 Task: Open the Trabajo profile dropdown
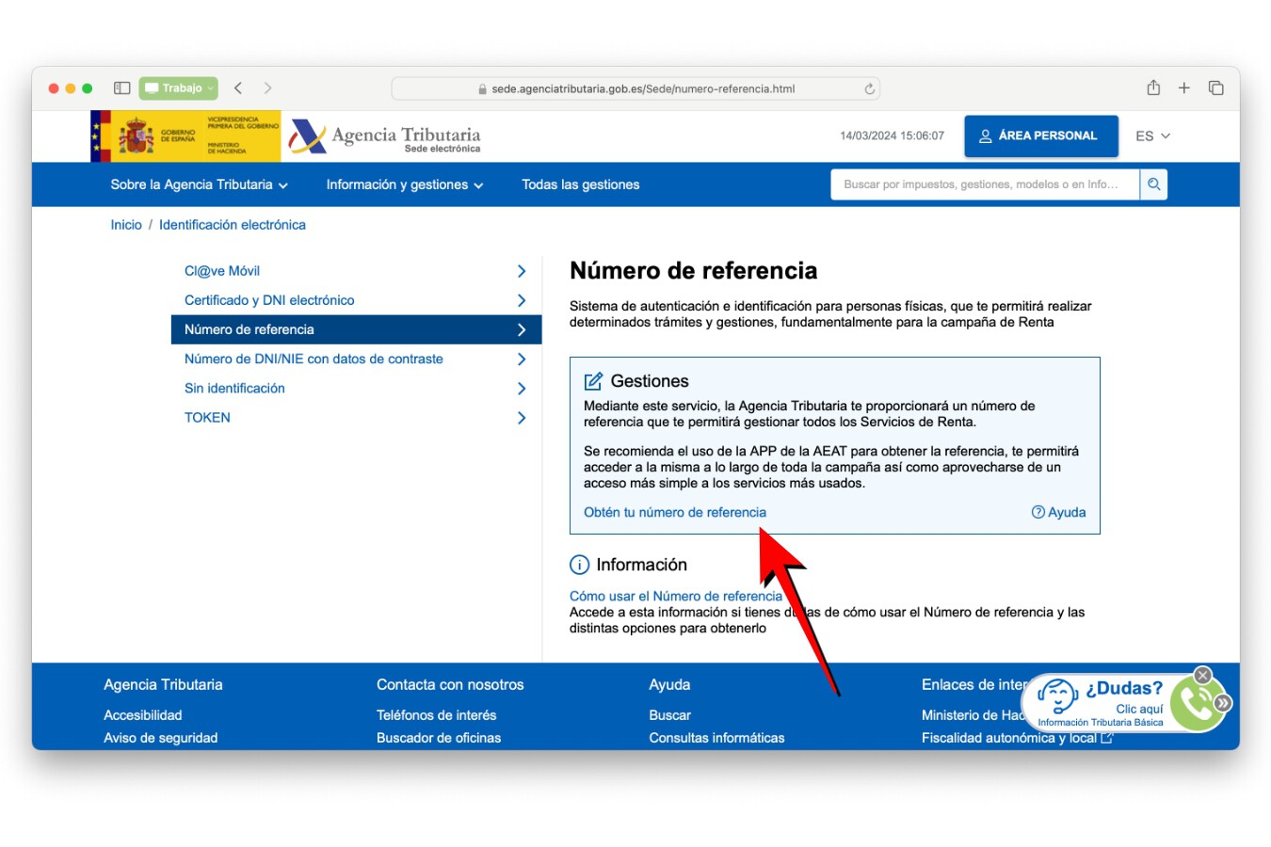point(179,88)
